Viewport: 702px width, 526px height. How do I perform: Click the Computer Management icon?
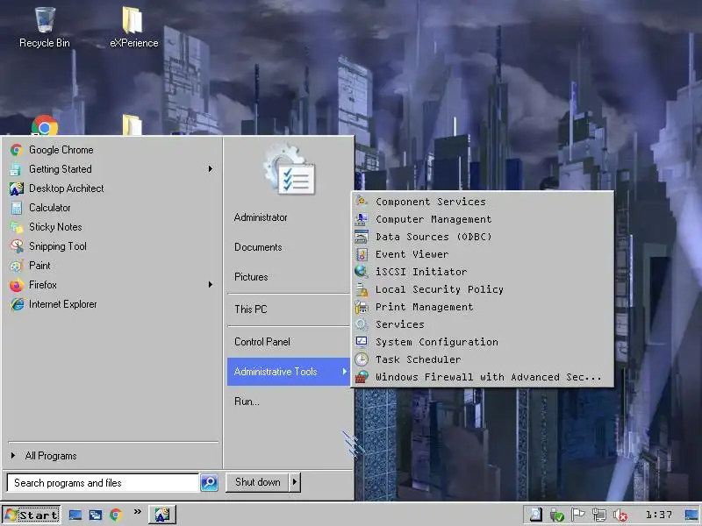point(362,218)
